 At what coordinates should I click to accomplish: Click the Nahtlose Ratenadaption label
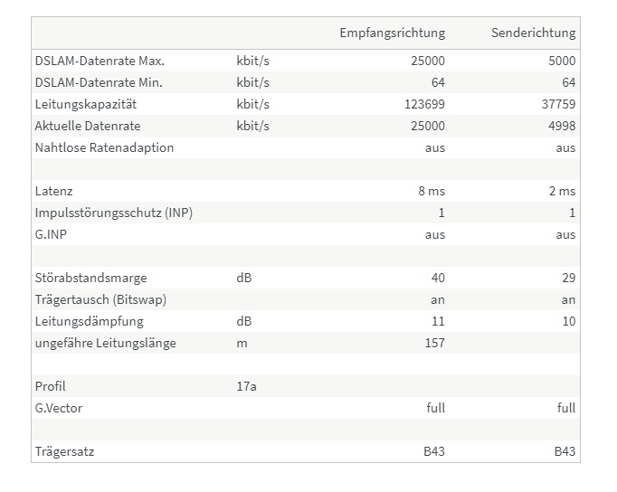[104, 148]
